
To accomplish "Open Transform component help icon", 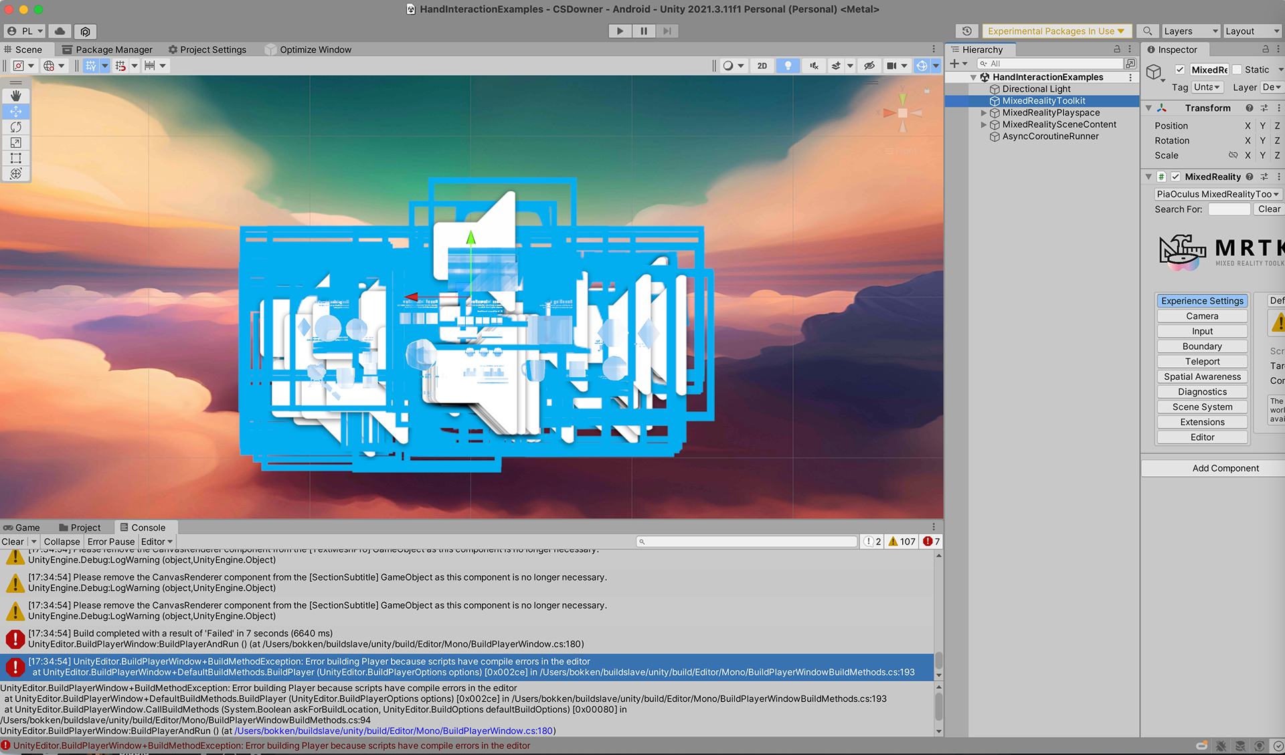I will coord(1249,108).
